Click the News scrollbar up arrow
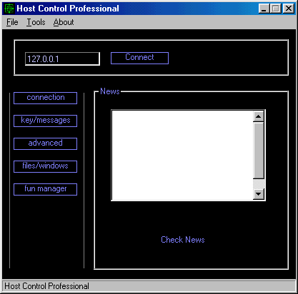 pyautogui.click(x=258, y=116)
